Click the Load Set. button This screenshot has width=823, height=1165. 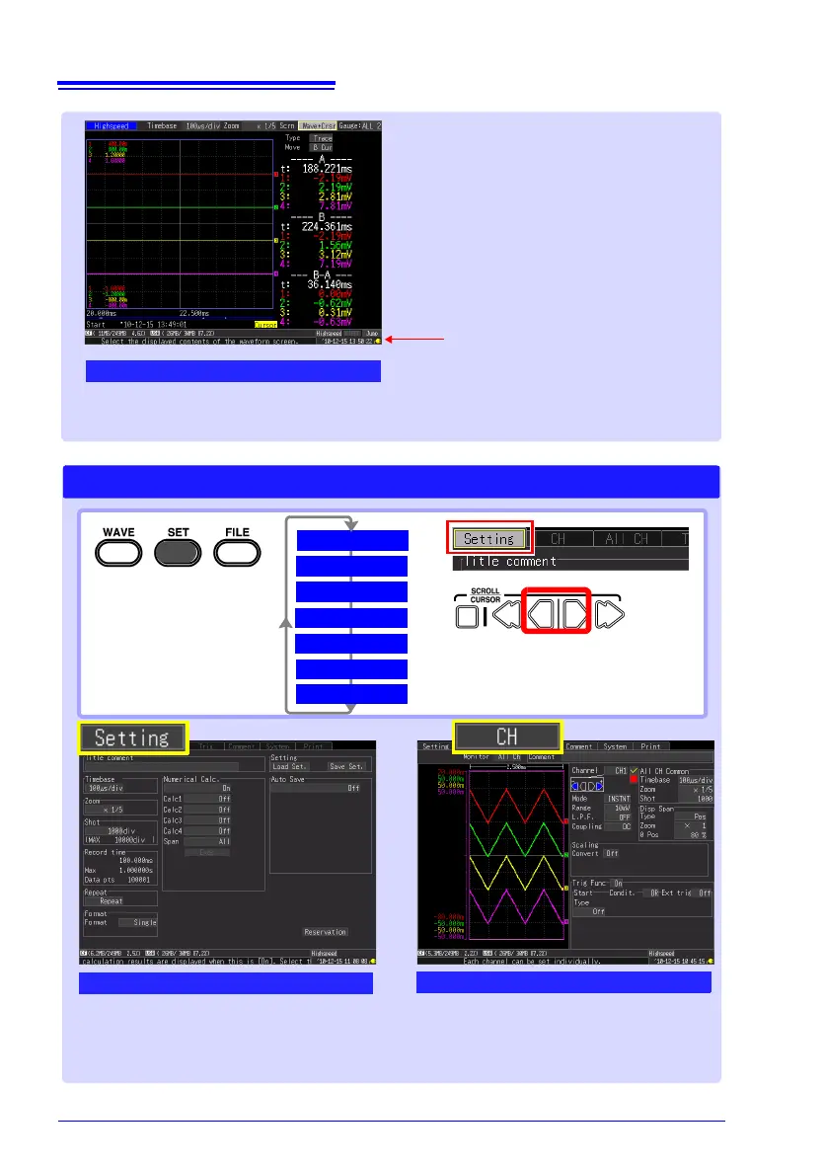point(290,766)
